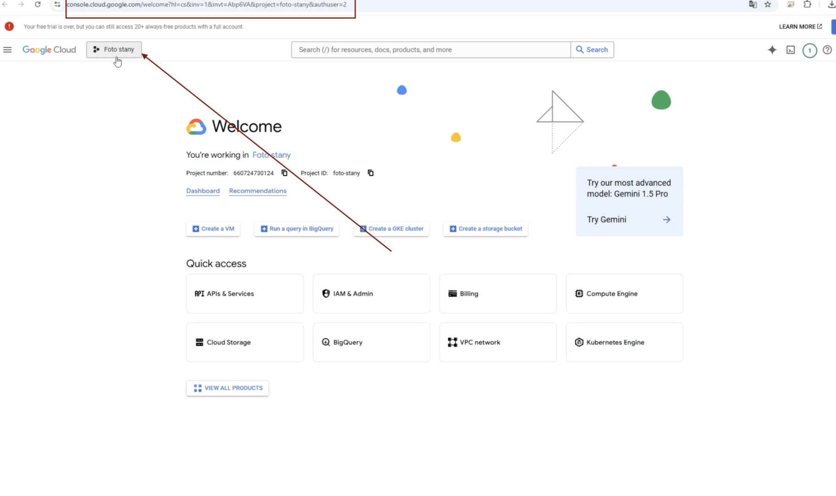Copy the project number to clipboard
Image resolution: width=836 pixels, height=496 pixels.
click(x=284, y=173)
